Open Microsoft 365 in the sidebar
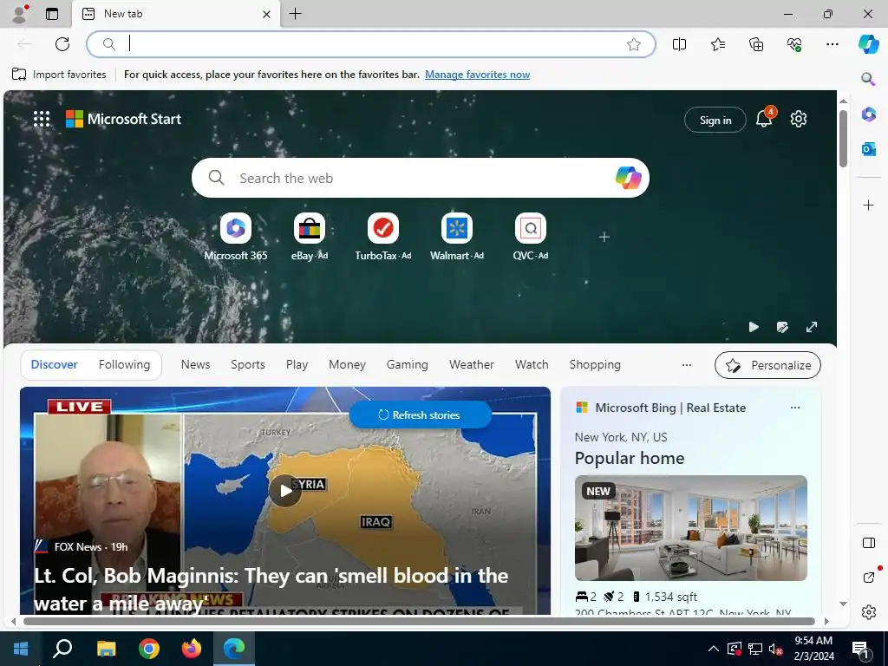Screen dimensions: 888x666 (868, 114)
